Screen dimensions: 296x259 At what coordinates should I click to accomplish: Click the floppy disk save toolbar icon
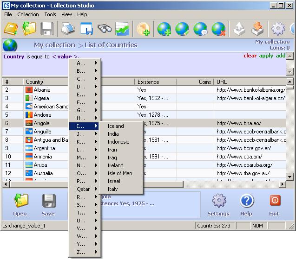tap(47, 29)
